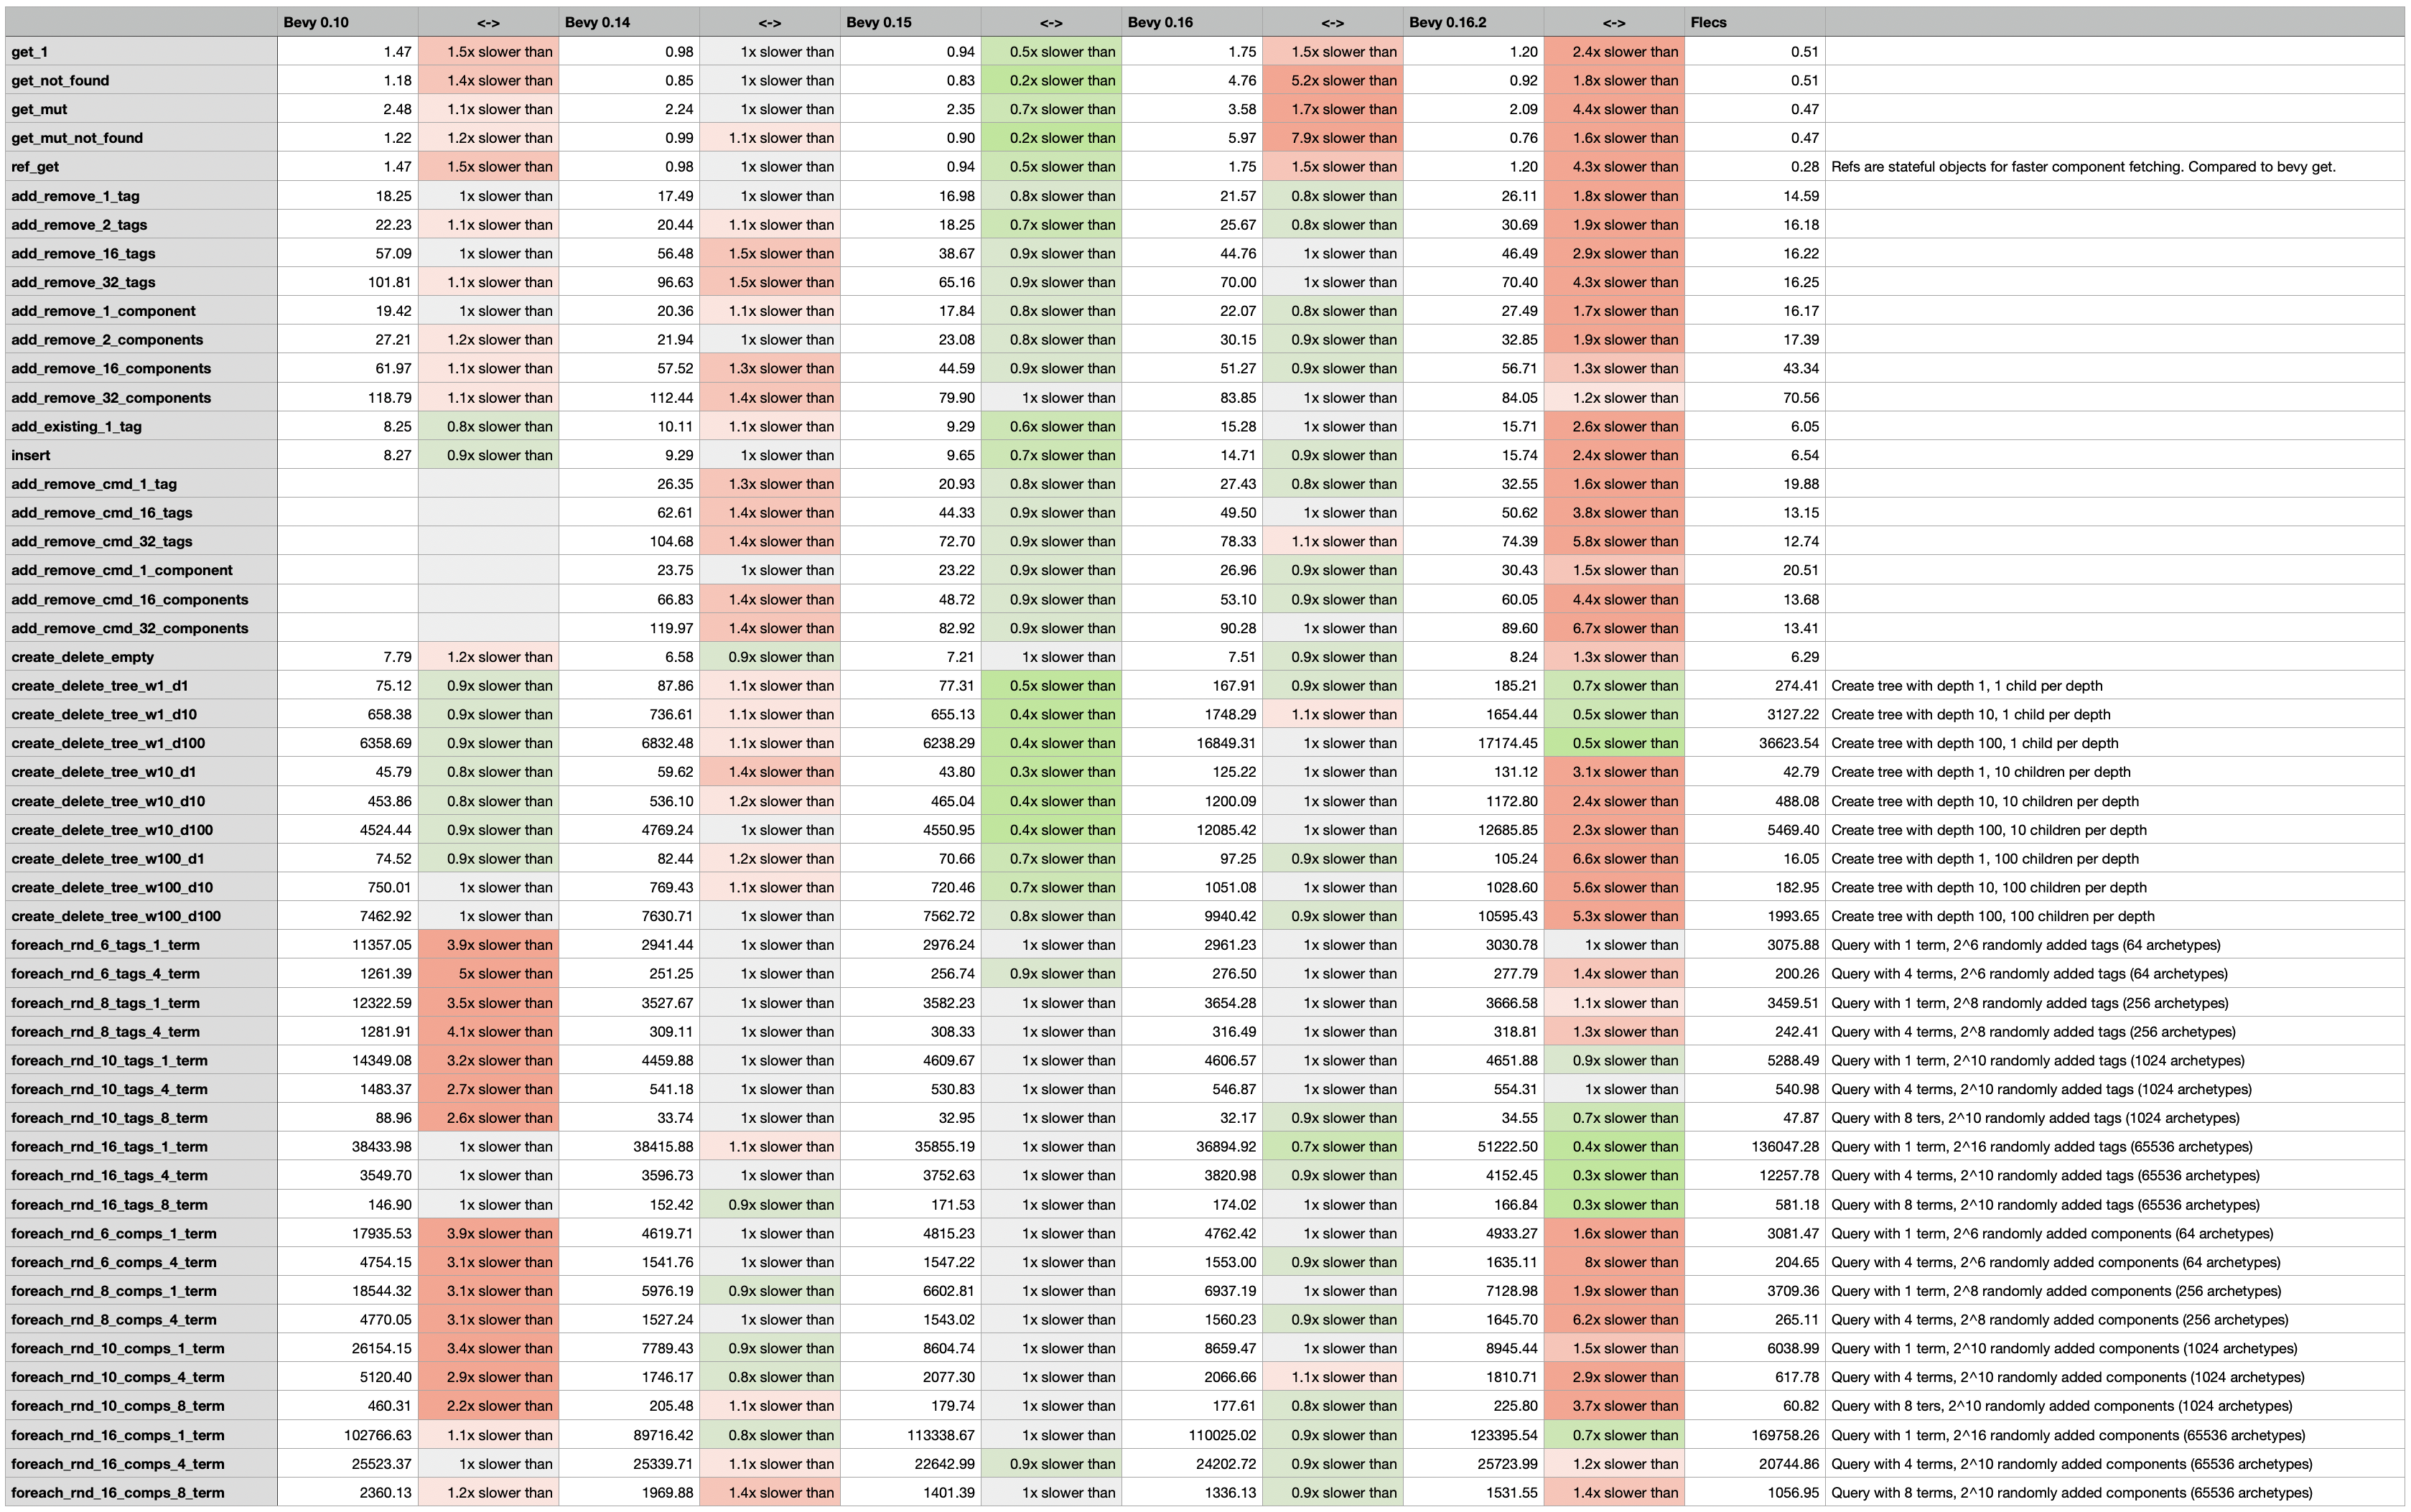Select the get_mut_not_found row label
The image size is (2411, 1512).
pos(78,138)
